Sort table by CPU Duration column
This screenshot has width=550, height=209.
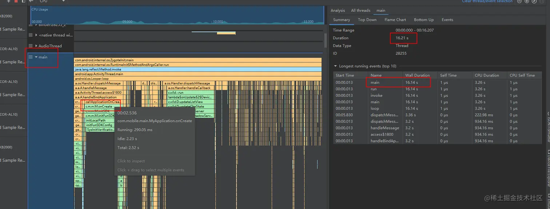click(489, 75)
